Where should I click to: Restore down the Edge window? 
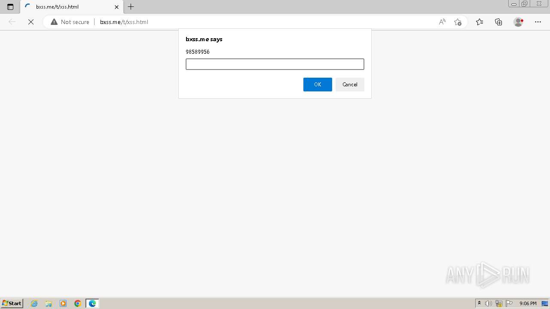(x=525, y=3)
